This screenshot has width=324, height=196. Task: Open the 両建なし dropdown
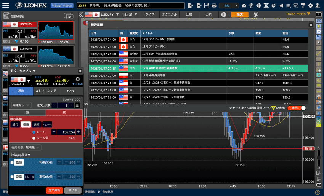click(x=22, y=105)
